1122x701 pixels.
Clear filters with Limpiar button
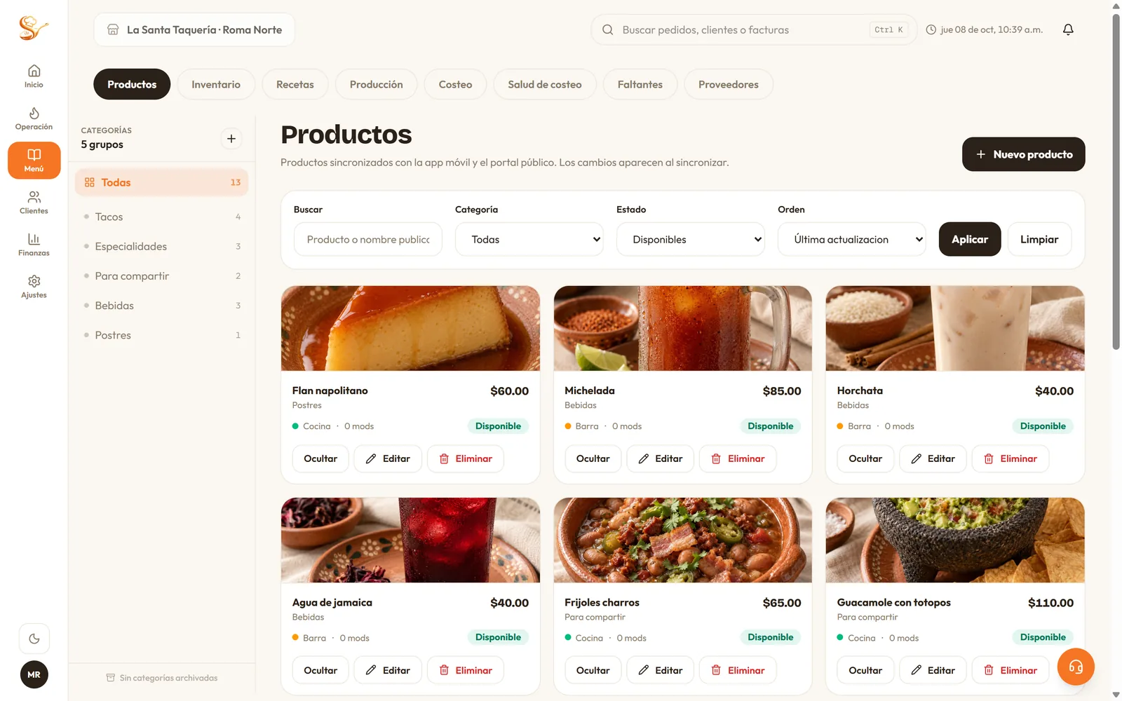(1039, 239)
